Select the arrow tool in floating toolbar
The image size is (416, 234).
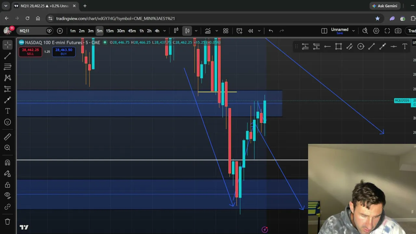tap(383, 47)
